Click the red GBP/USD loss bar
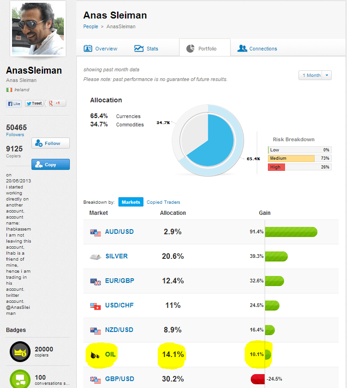 [x=258, y=379]
